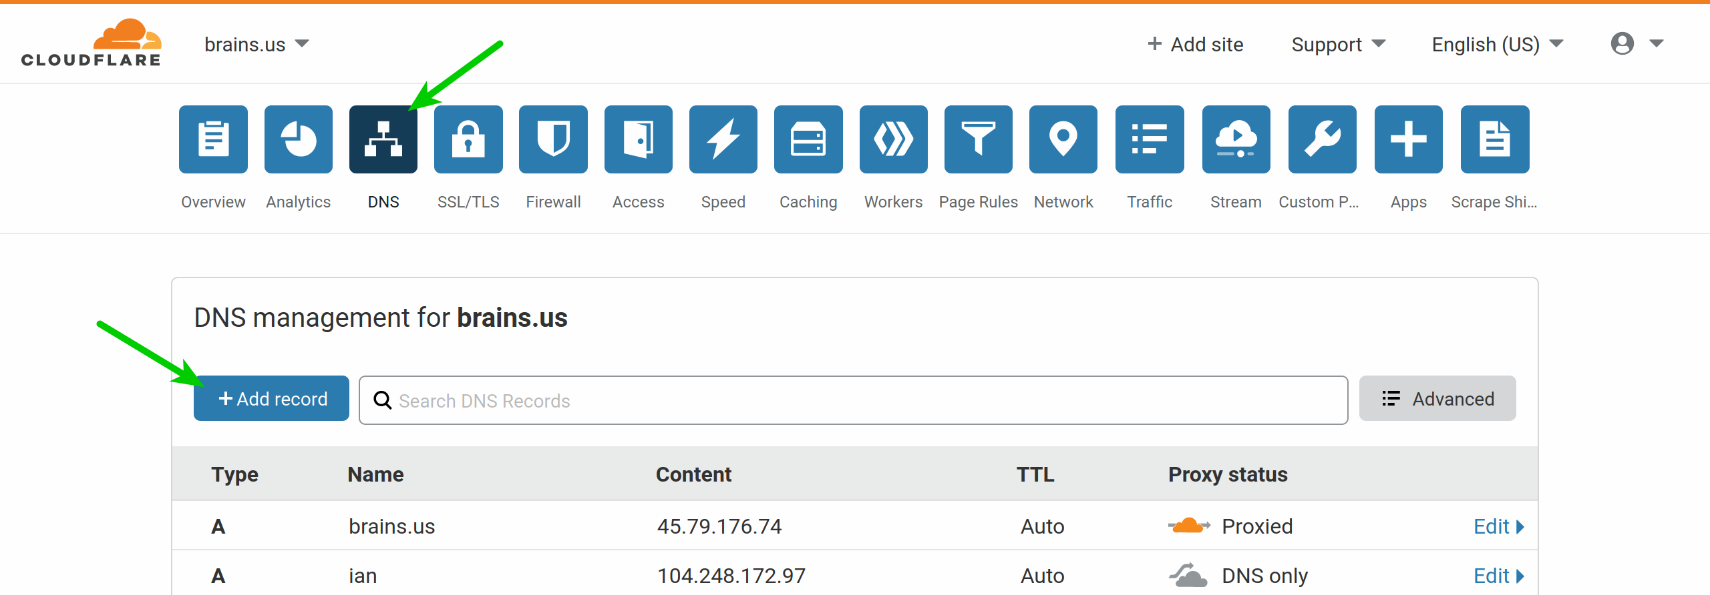Click the brains.us name cell

tap(391, 526)
